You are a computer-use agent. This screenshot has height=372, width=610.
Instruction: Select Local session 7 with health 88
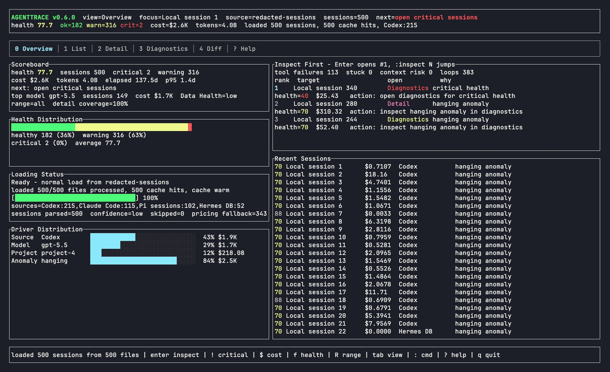tap(393, 214)
